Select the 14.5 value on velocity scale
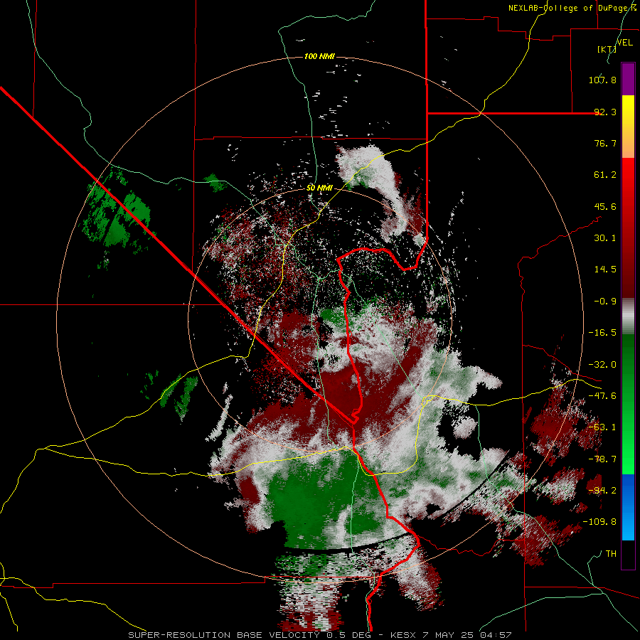The width and height of the screenshot is (640, 640). (605, 270)
